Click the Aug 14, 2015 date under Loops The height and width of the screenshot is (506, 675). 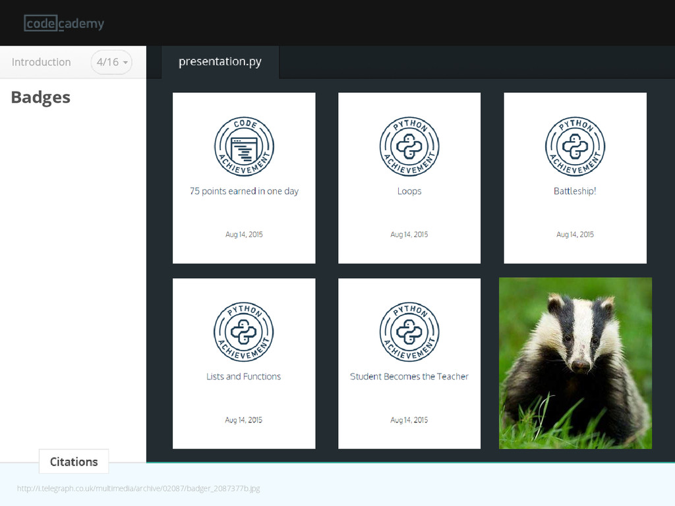(x=409, y=235)
